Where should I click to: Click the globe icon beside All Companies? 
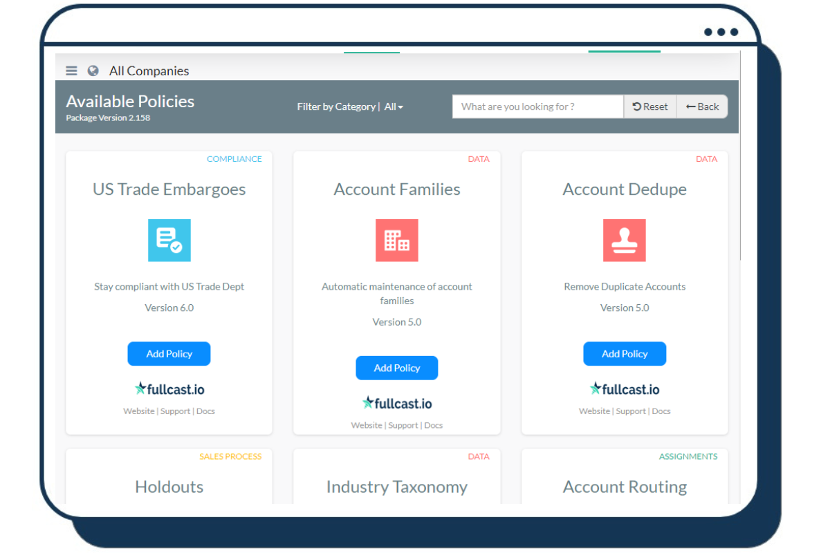click(93, 71)
